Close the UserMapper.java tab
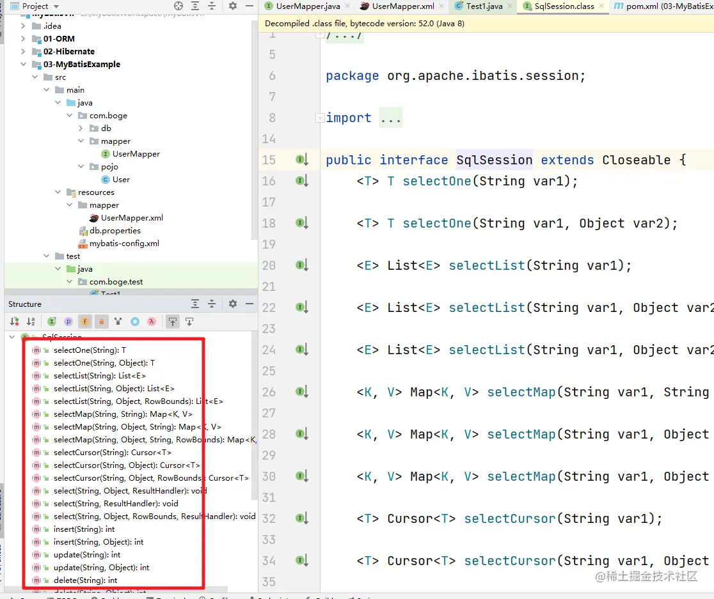The height and width of the screenshot is (599, 714). 347,6
